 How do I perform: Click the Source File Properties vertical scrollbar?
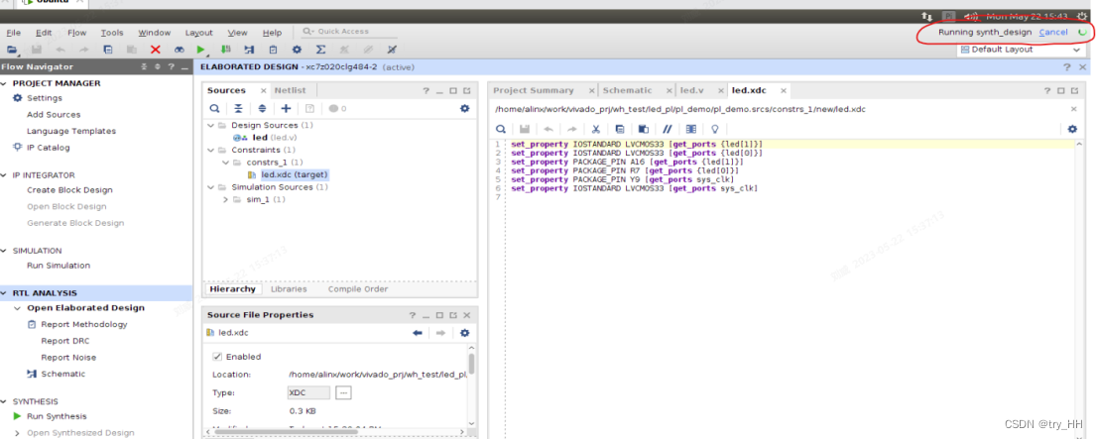tap(472, 364)
